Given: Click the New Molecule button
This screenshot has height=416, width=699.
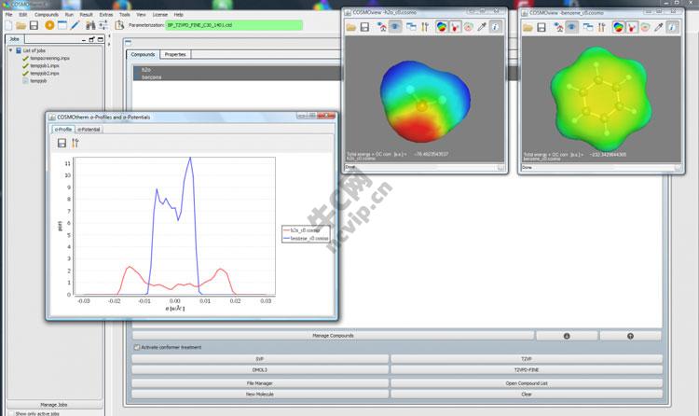Looking at the screenshot, I should (260, 395).
